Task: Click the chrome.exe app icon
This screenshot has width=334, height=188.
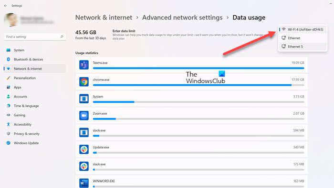Action: pos(84,82)
